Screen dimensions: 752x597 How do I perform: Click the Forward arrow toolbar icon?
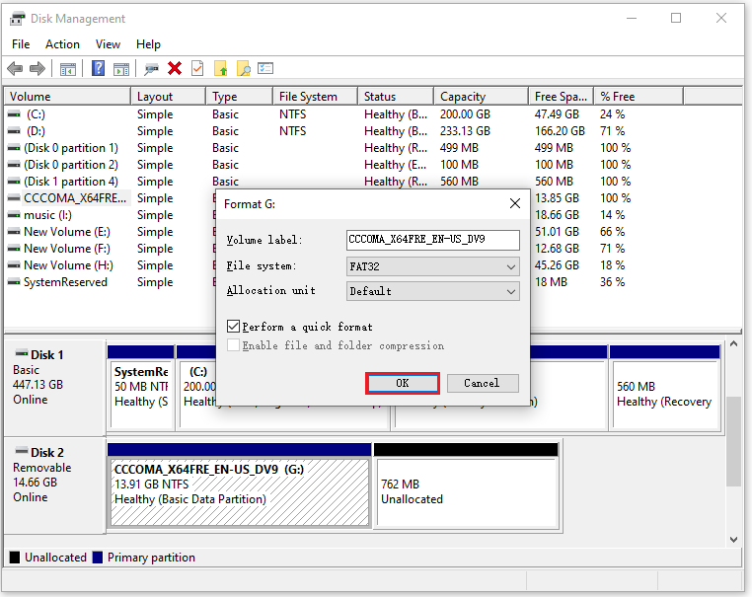(x=37, y=68)
